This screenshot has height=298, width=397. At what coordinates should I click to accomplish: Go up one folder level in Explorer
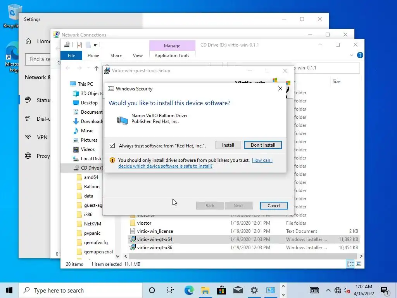(97, 68)
